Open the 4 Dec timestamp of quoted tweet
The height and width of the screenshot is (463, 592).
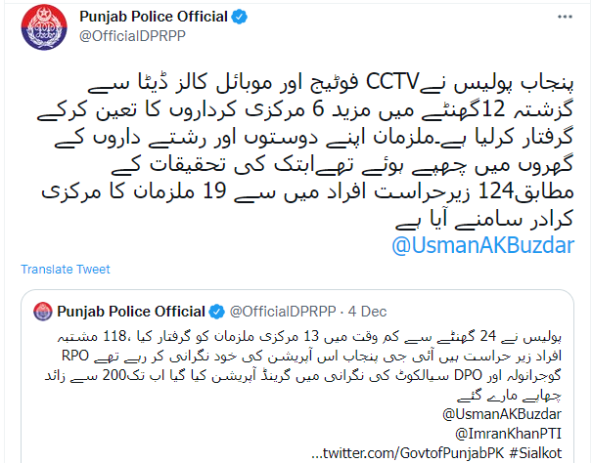click(367, 312)
